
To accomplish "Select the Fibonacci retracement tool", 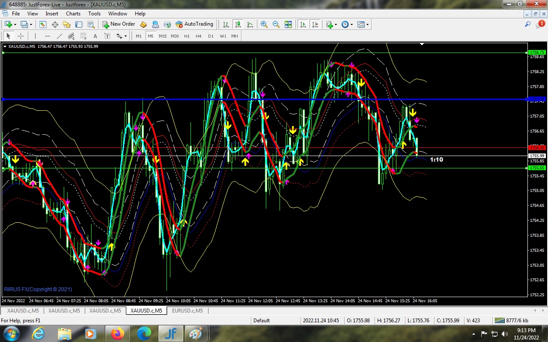I will [83, 36].
